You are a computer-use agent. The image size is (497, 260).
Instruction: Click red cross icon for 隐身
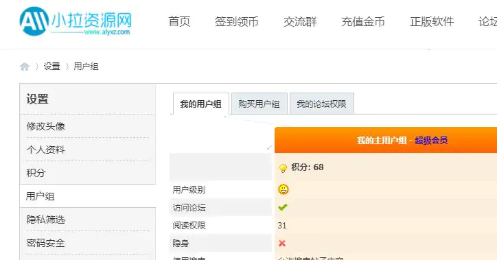[x=281, y=243]
